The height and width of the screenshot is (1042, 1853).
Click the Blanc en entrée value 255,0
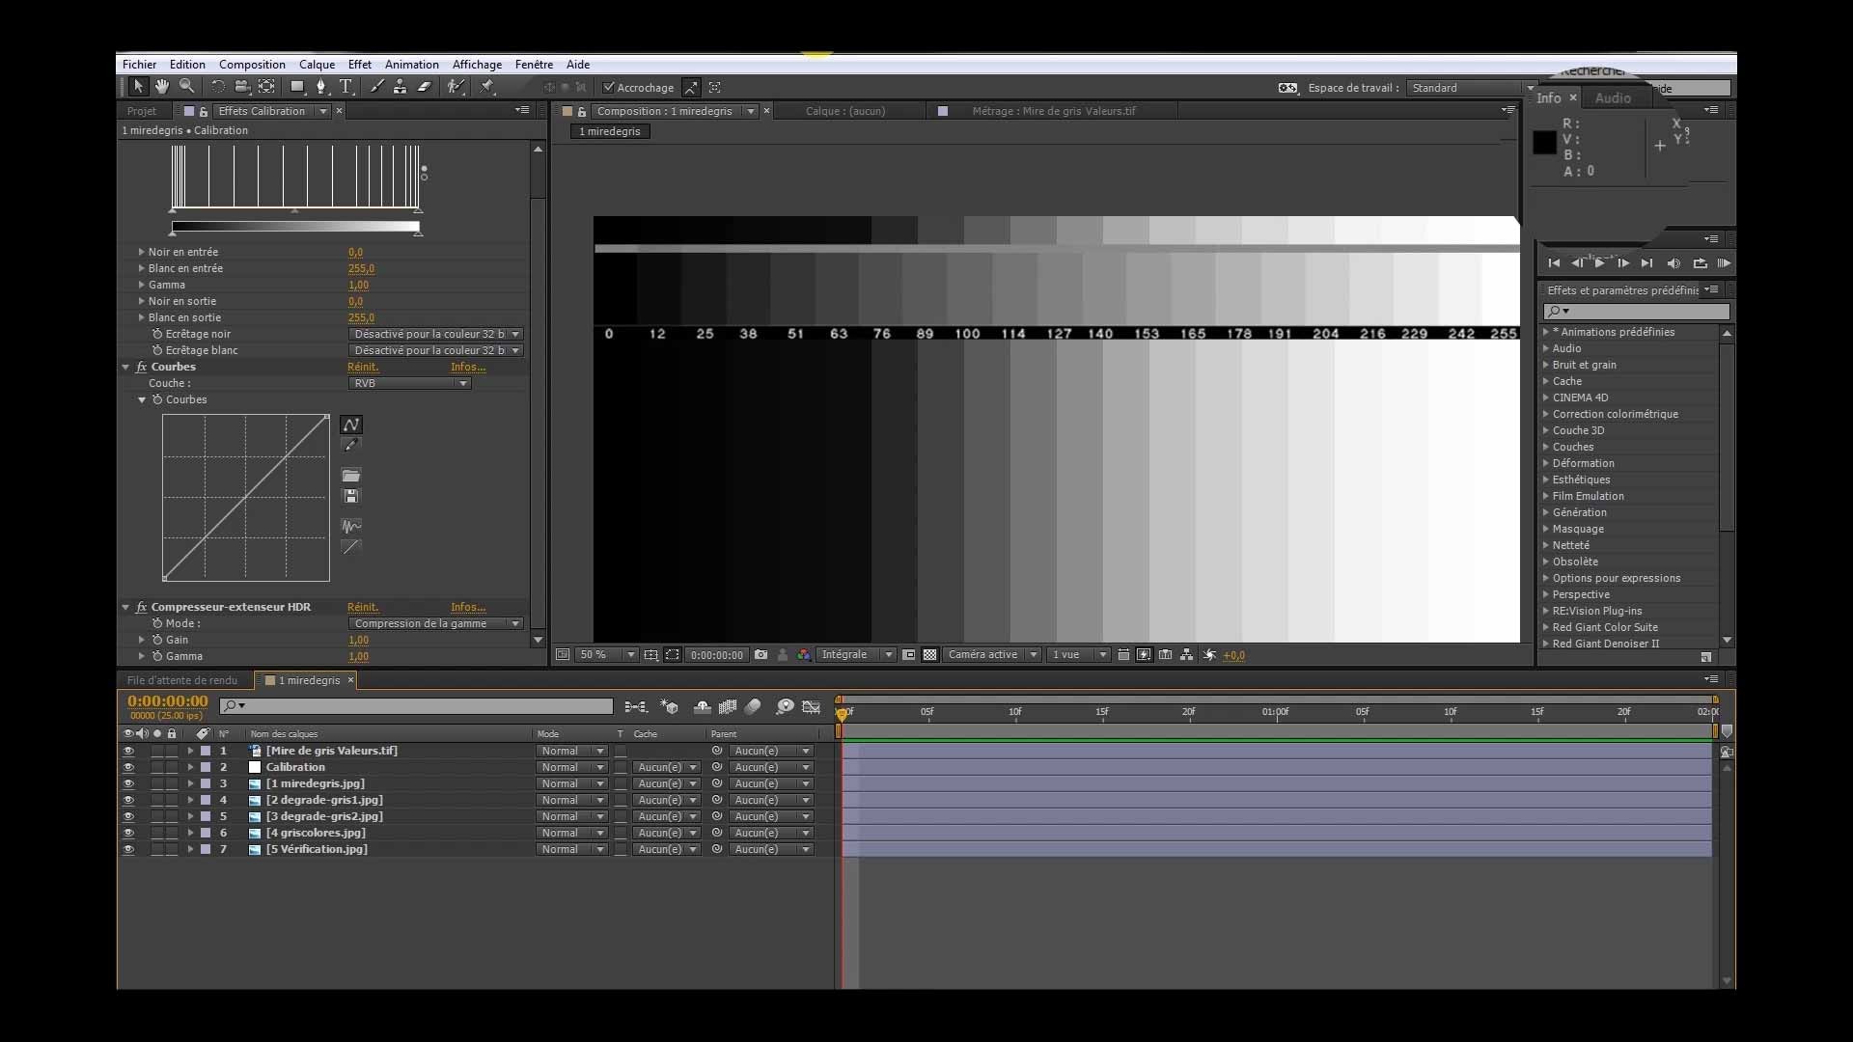(361, 268)
